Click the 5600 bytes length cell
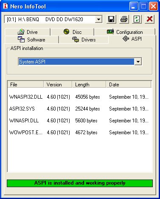 tap(86, 121)
